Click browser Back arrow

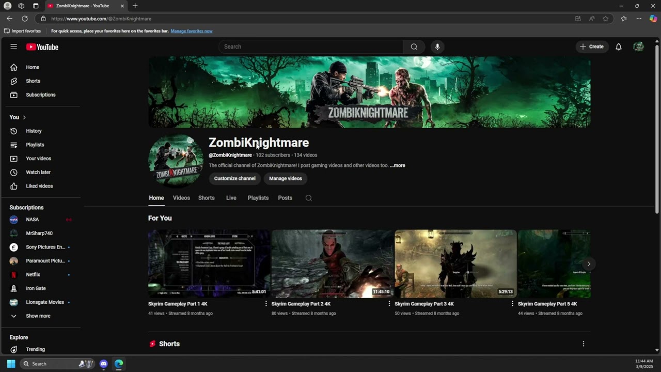pyautogui.click(x=9, y=19)
